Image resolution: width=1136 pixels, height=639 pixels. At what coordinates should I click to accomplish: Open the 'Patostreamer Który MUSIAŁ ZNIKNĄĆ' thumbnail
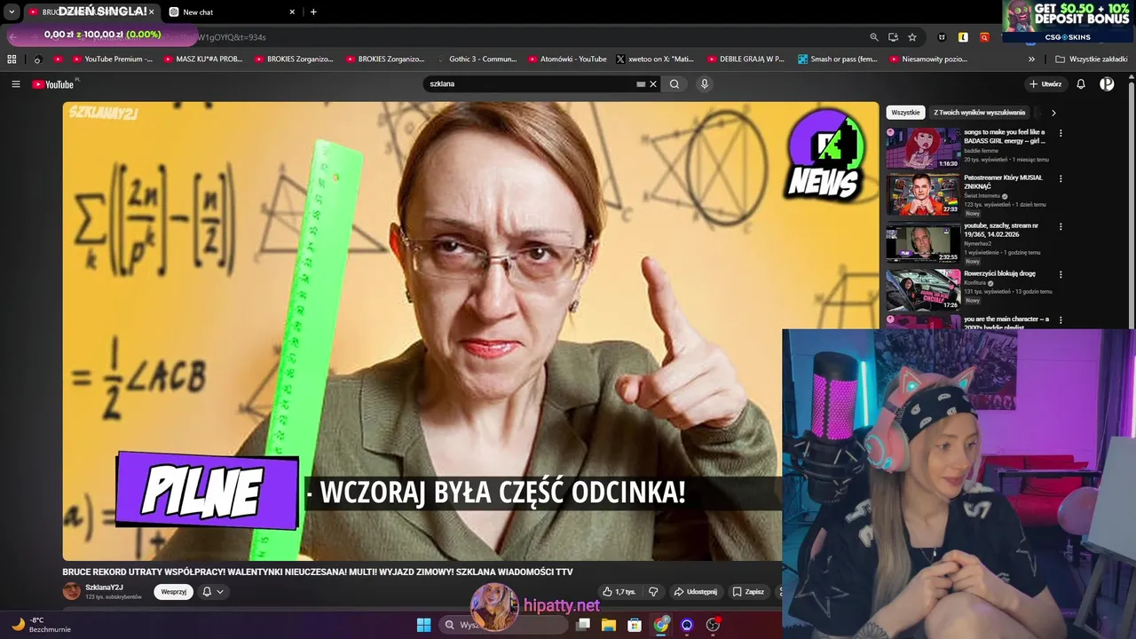pyautogui.click(x=923, y=193)
